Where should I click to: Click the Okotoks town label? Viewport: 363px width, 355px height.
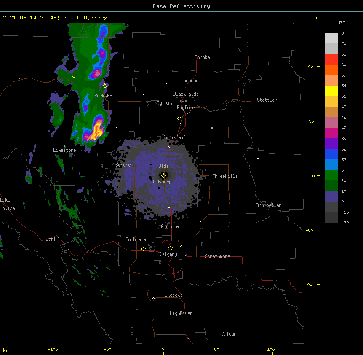click(173, 295)
